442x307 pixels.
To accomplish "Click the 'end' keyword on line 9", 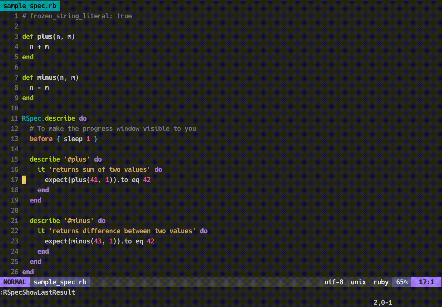I will (28, 98).
